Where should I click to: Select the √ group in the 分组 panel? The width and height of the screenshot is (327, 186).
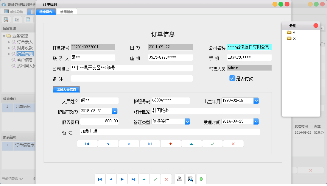[294, 32]
